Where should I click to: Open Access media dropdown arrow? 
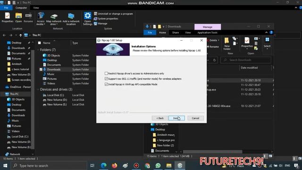point(44,24)
